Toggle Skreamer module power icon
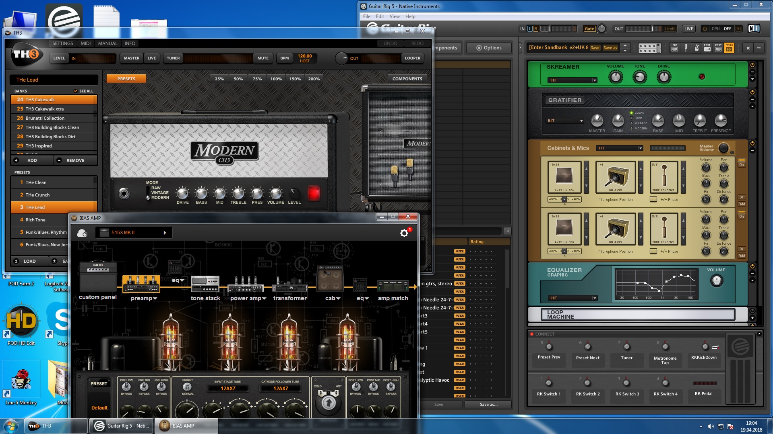The image size is (773, 434). coord(752,65)
